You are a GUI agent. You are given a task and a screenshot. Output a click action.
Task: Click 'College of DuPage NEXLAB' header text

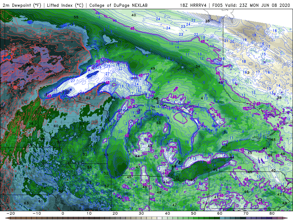coord(118,5)
